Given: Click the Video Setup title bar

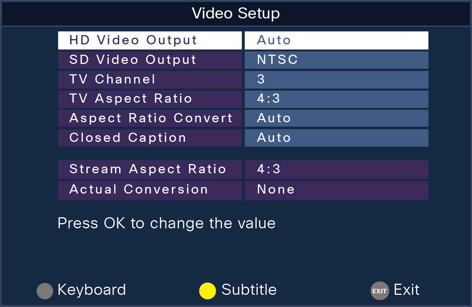Looking at the screenshot, I should [236, 13].
